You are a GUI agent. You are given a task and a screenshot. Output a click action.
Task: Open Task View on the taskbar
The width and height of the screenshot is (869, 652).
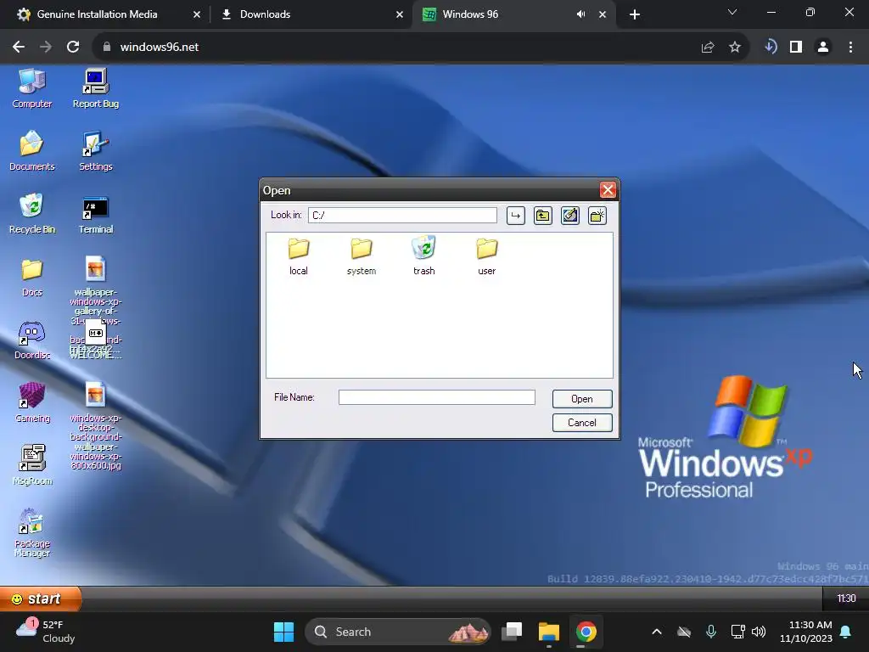[512, 632]
